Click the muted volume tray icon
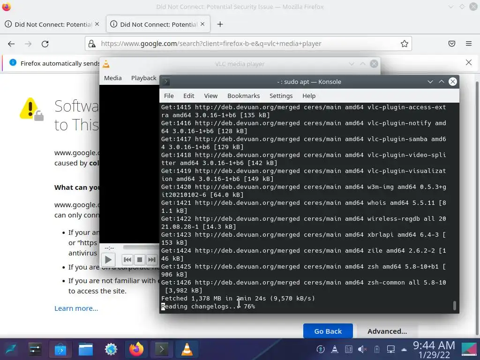This screenshot has height=360, width=480. coord(362,349)
